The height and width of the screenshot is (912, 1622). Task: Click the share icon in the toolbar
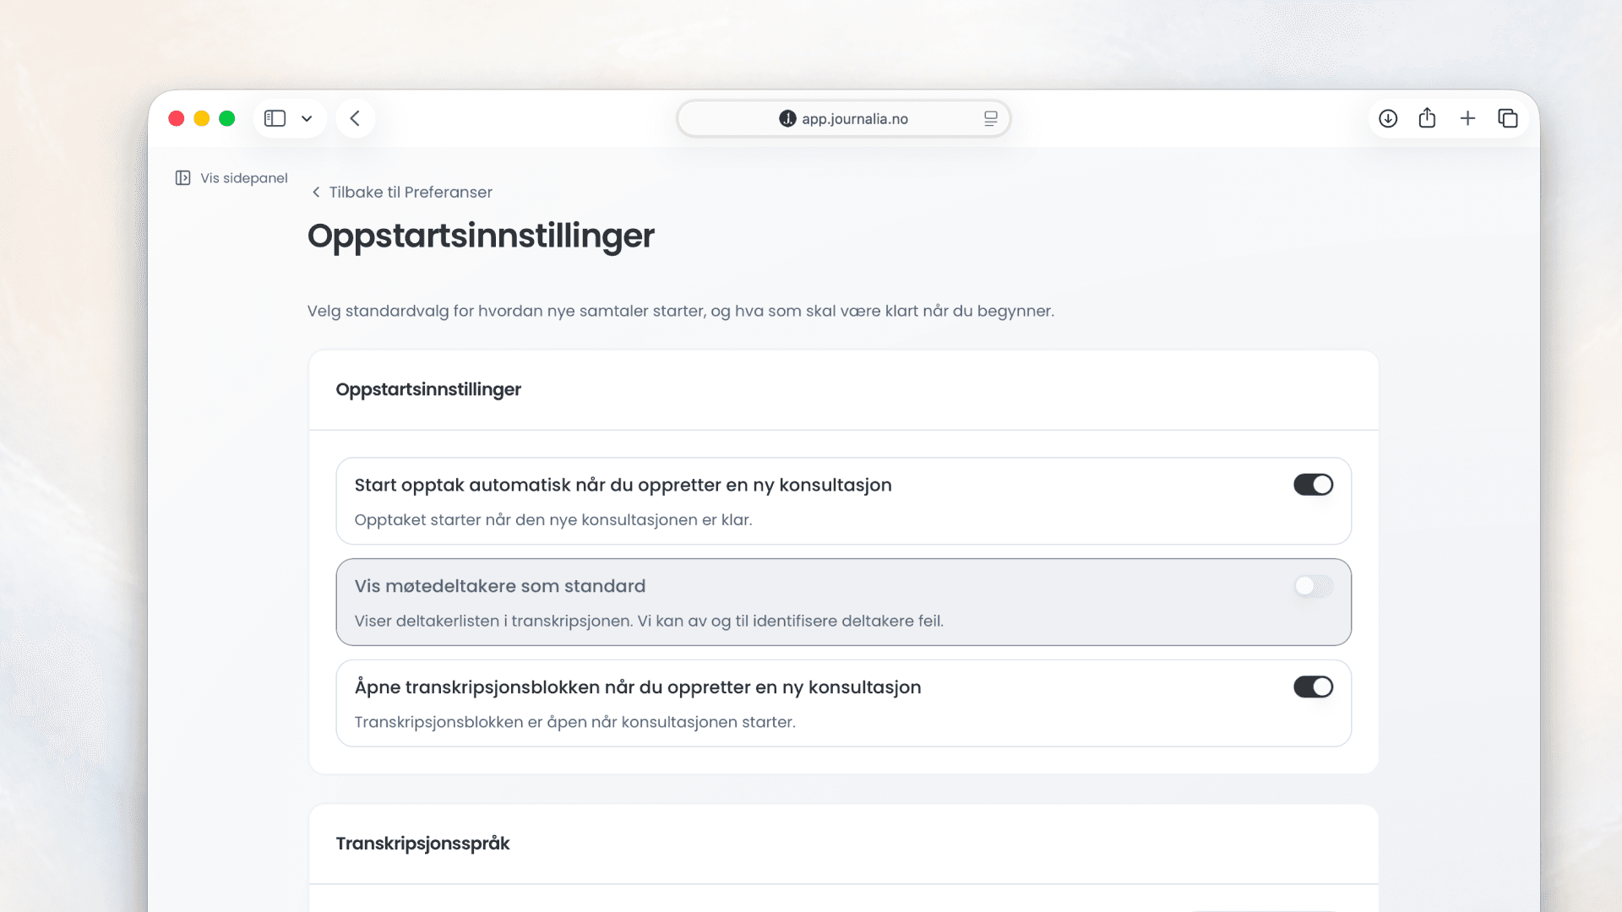1428,118
